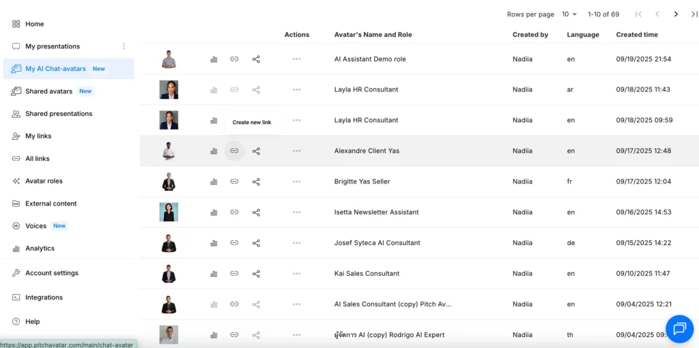Click link icon for Kai Sales Consultant
This screenshot has height=348, width=699.
234,274
